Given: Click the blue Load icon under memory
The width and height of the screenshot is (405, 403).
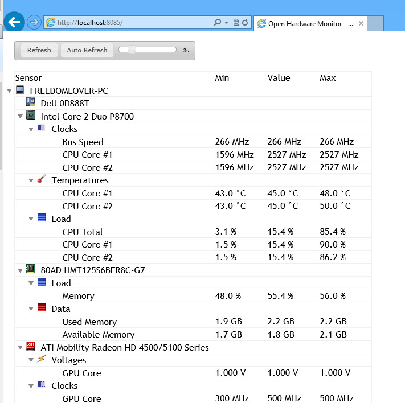Looking at the screenshot, I should 42,282.
